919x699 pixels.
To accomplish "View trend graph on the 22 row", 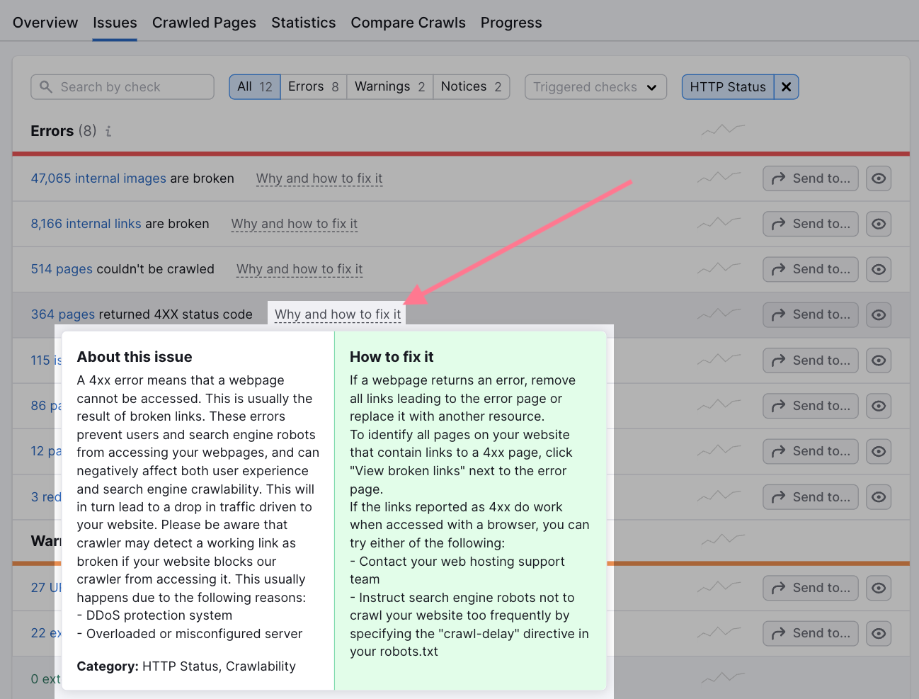I will pos(719,632).
